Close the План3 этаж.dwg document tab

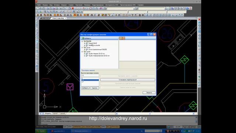click(65, 18)
